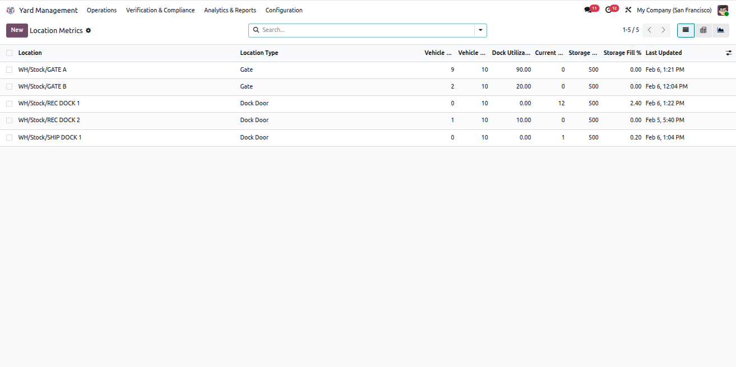The width and height of the screenshot is (736, 367).
Task: Switch to list view
Action: tap(686, 30)
